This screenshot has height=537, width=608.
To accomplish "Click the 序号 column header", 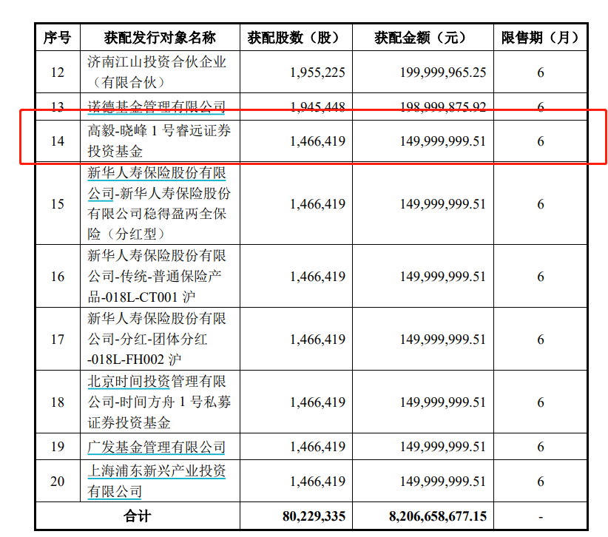I will 58,38.
